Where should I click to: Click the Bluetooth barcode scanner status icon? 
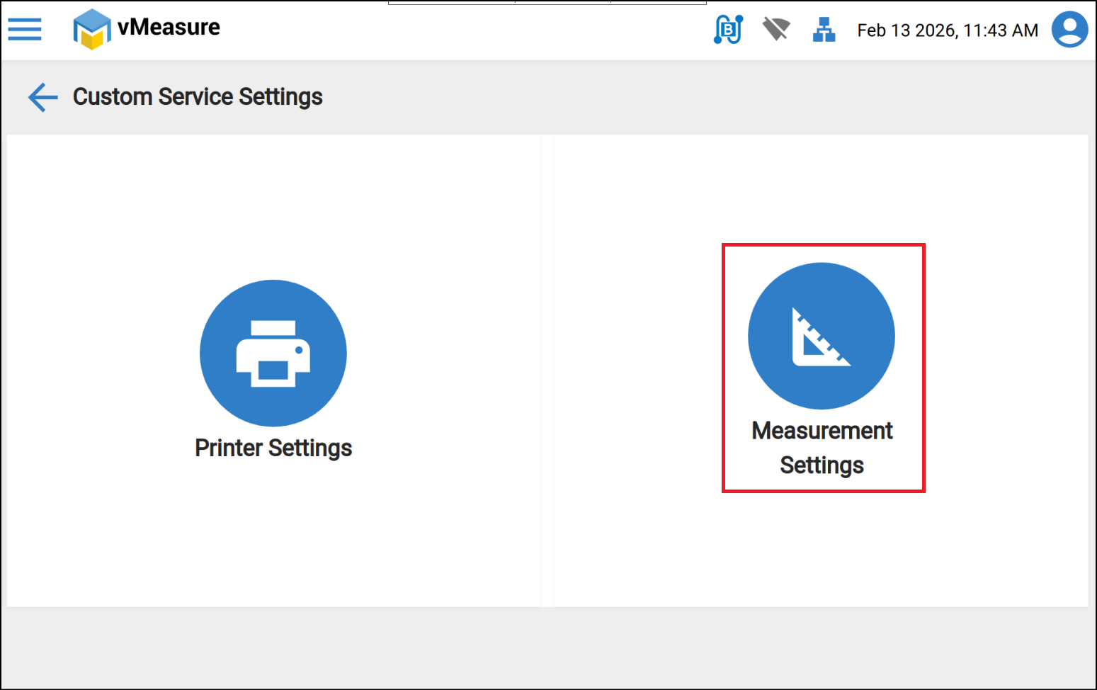tap(728, 30)
